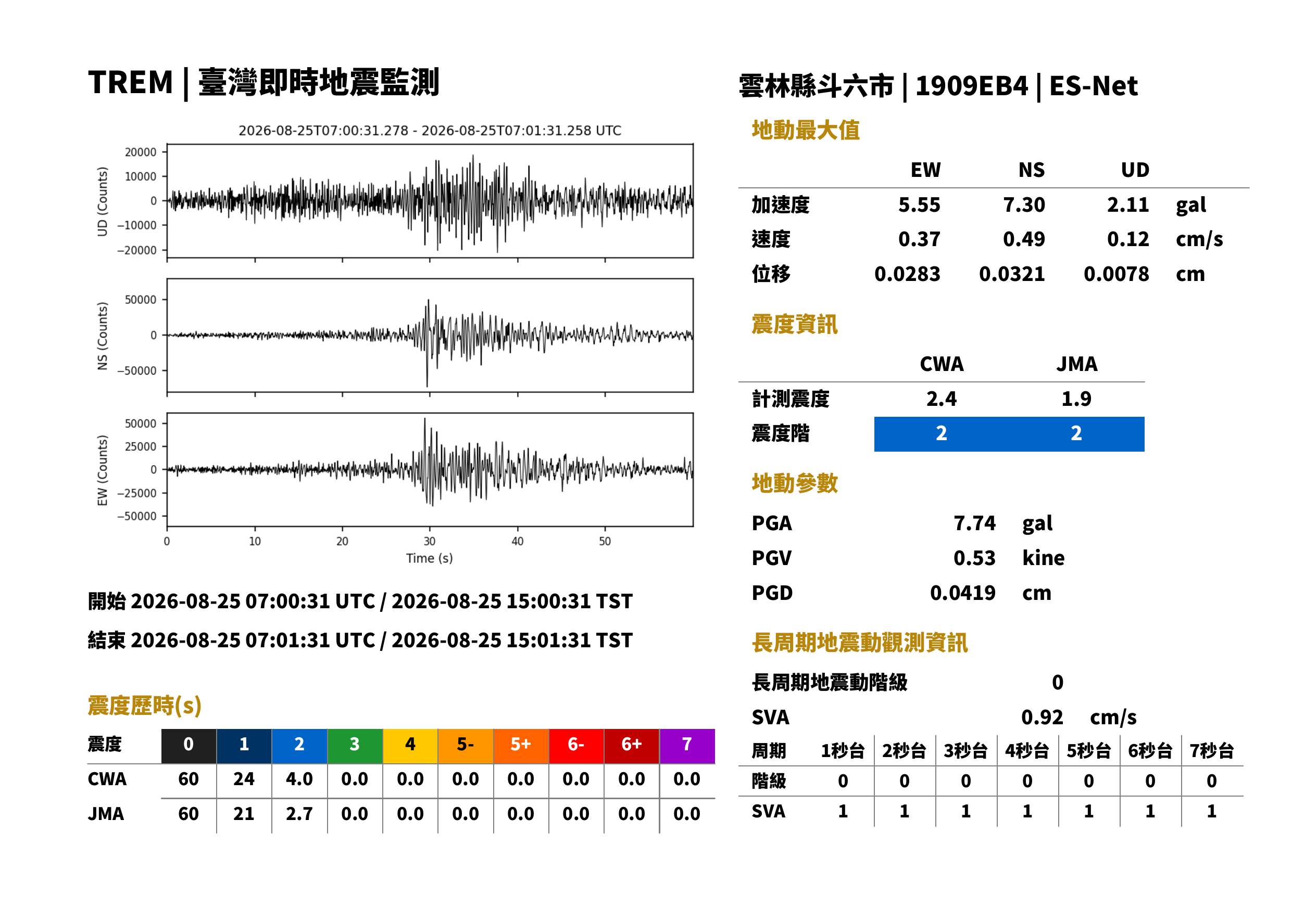Image resolution: width=1292 pixels, height=922 pixels.
Task: Click the station ID 1909EB4 header
Action: tap(972, 86)
